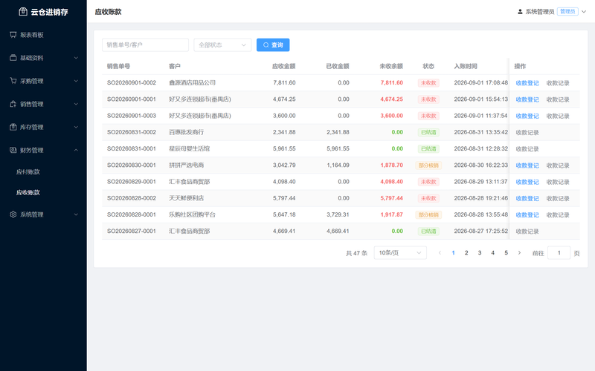This screenshot has width=595, height=371.
Task: Open 收款记录 for order SO20260831-0002
Action: [527, 133]
